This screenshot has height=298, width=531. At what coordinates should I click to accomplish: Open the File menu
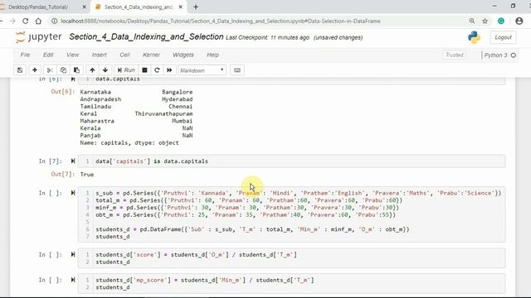click(x=25, y=55)
